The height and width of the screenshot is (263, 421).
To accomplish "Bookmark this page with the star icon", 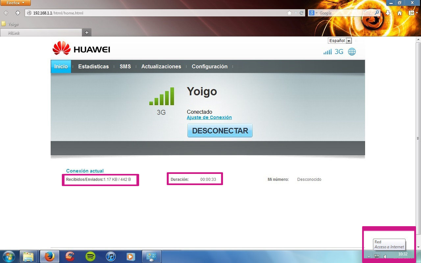I will pyautogui.click(x=289, y=13).
